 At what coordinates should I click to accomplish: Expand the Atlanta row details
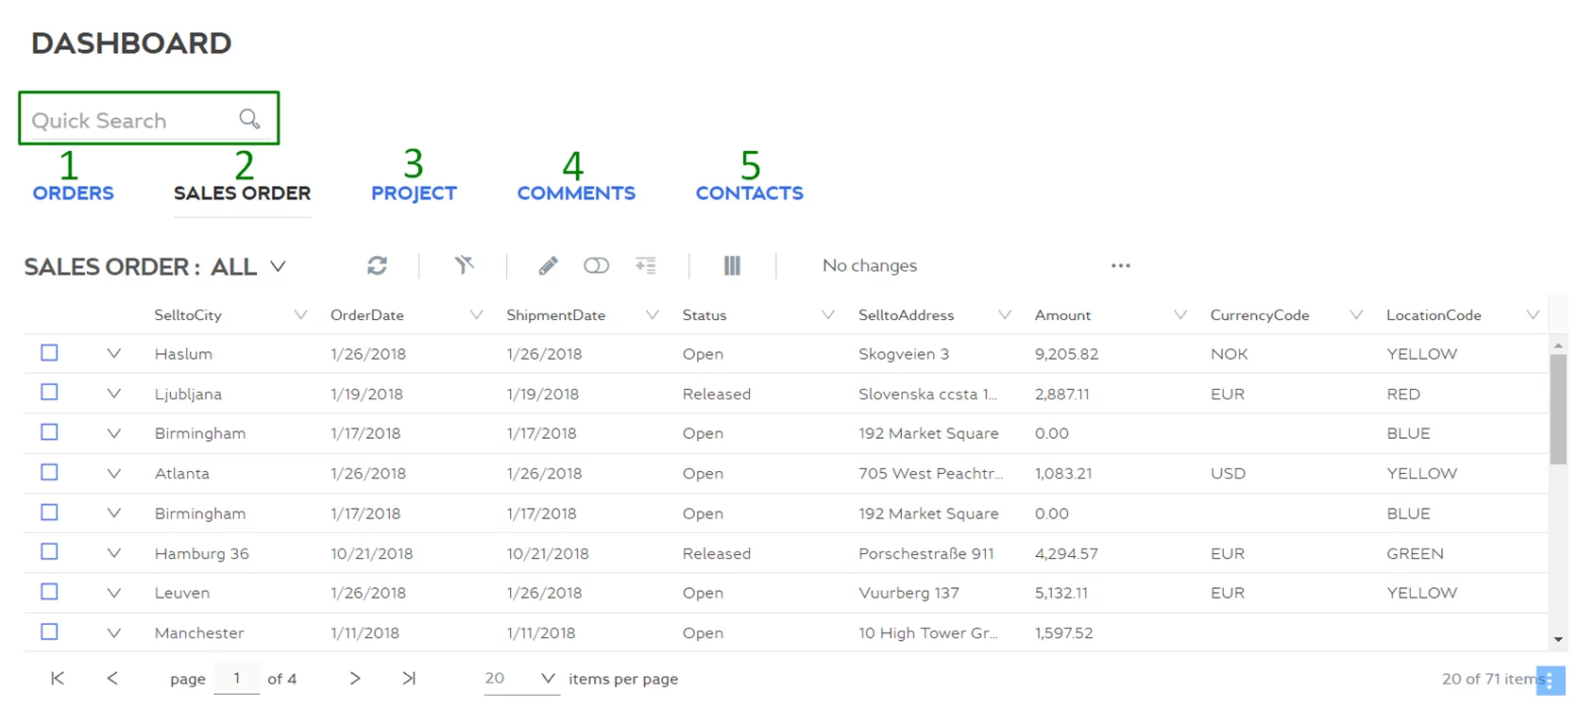[113, 473]
